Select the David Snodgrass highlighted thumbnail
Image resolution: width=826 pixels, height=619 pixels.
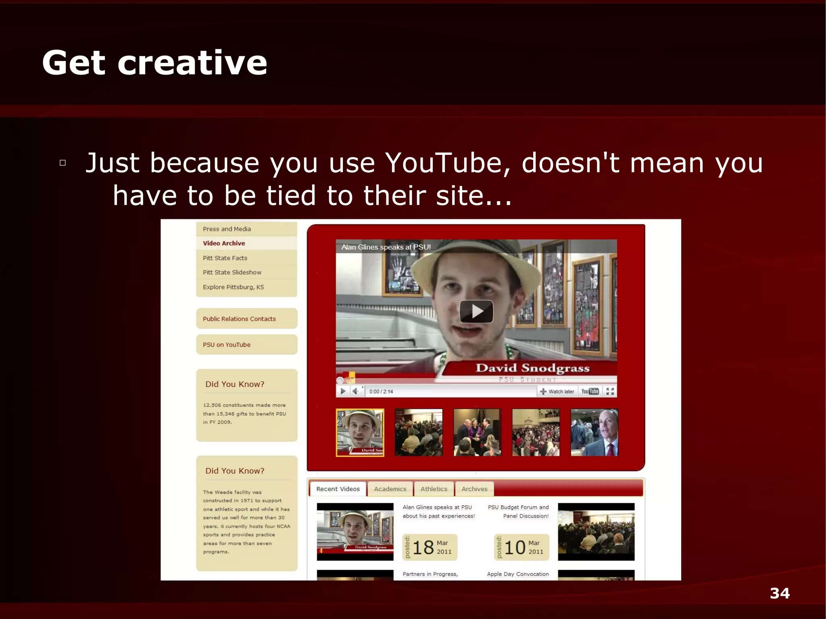(x=360, y=433)
